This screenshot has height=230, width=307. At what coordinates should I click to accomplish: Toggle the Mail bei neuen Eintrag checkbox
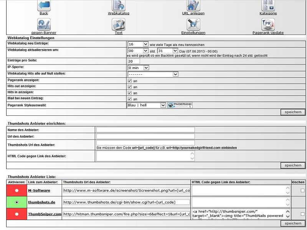(130, 99)
